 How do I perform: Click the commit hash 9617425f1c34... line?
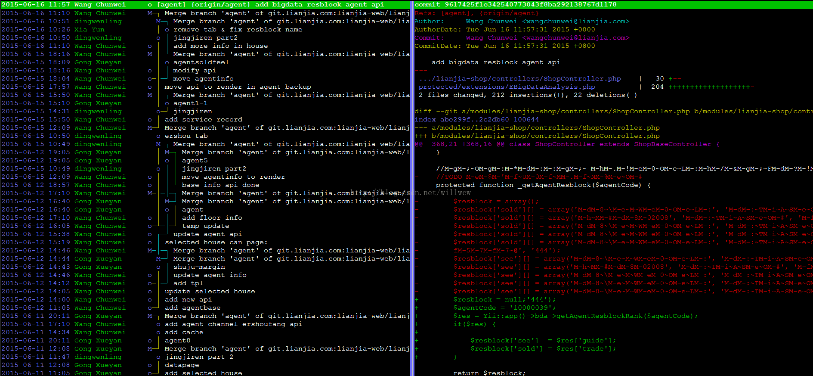[516, 5]
